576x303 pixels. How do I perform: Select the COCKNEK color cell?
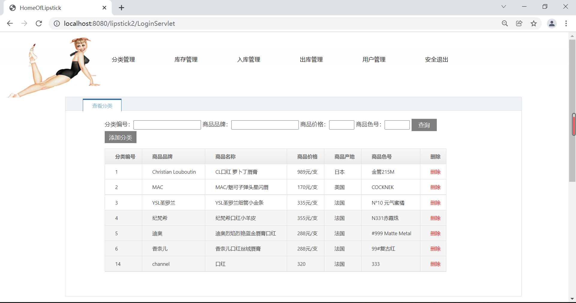point(391,187)
